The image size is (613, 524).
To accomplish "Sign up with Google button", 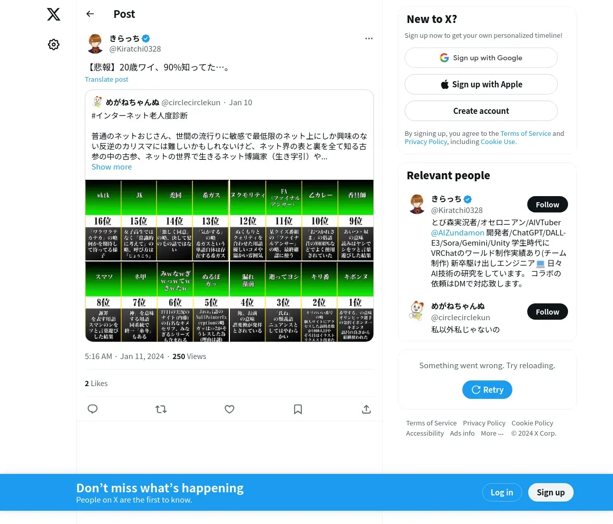I will tap(481, 58).
